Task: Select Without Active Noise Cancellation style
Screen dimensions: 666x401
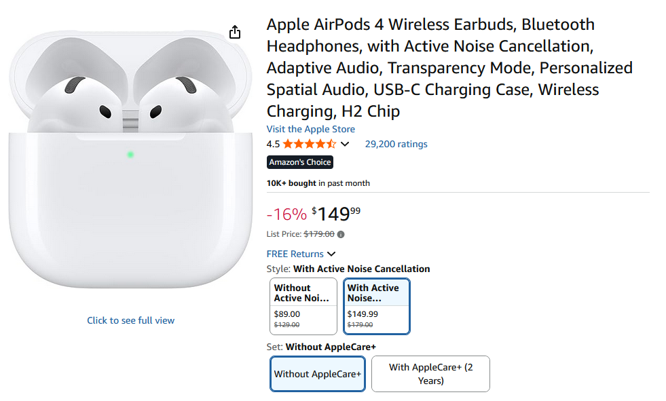Action: click(303, 306)
